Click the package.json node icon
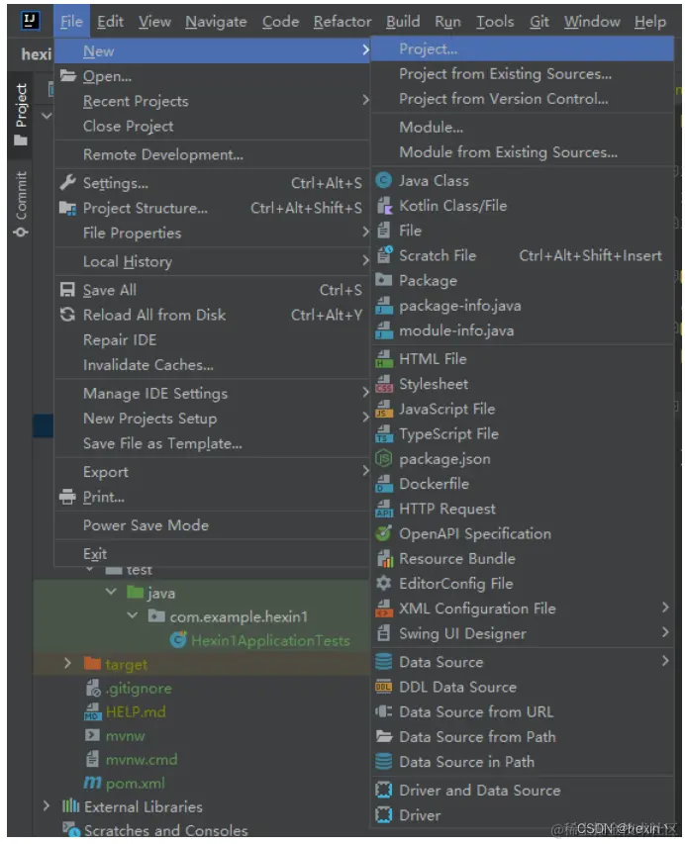The image size is (685, 844). (383, 458)
